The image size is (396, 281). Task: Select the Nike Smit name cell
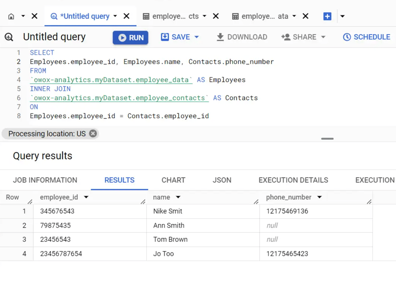(x=203, y=211)
